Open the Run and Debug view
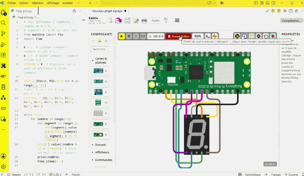The width and height of the screenshot is (304, 176). click(x=3, y=44)
